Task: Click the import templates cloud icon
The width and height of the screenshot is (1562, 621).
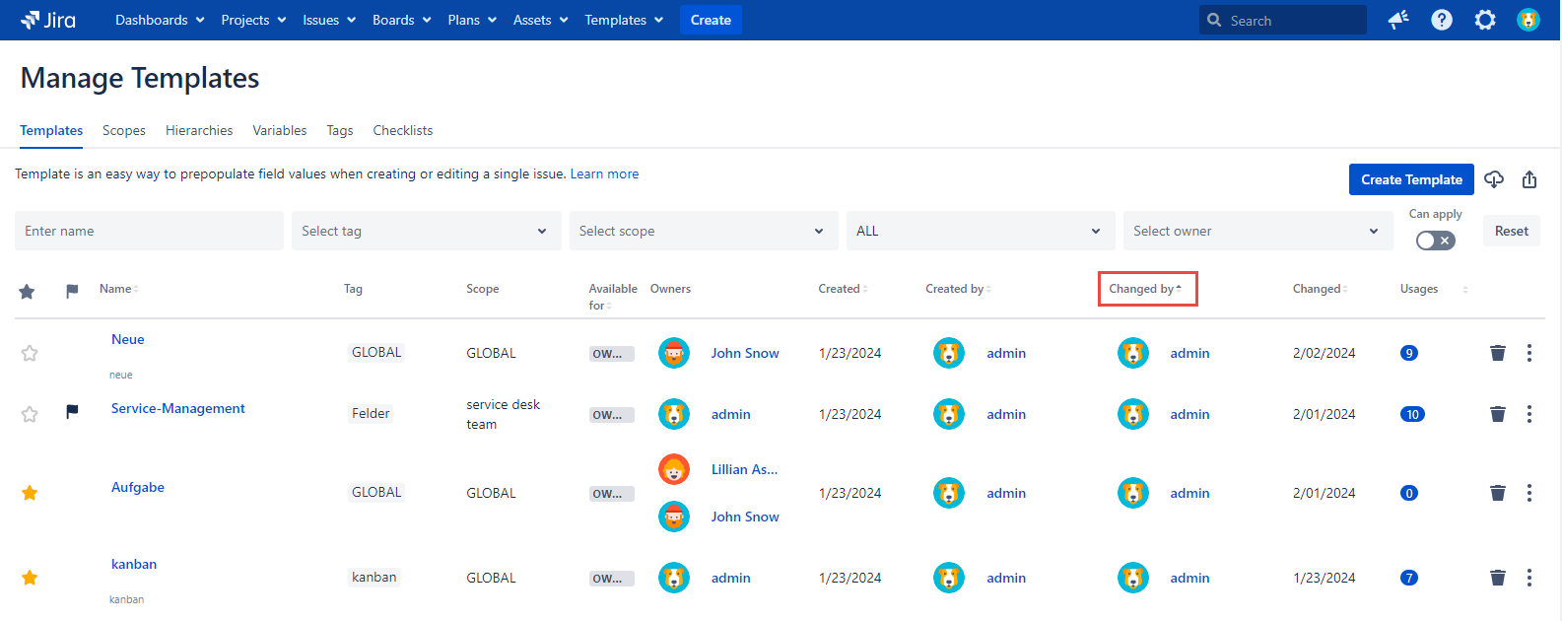Action: [x=1494, y=179]
